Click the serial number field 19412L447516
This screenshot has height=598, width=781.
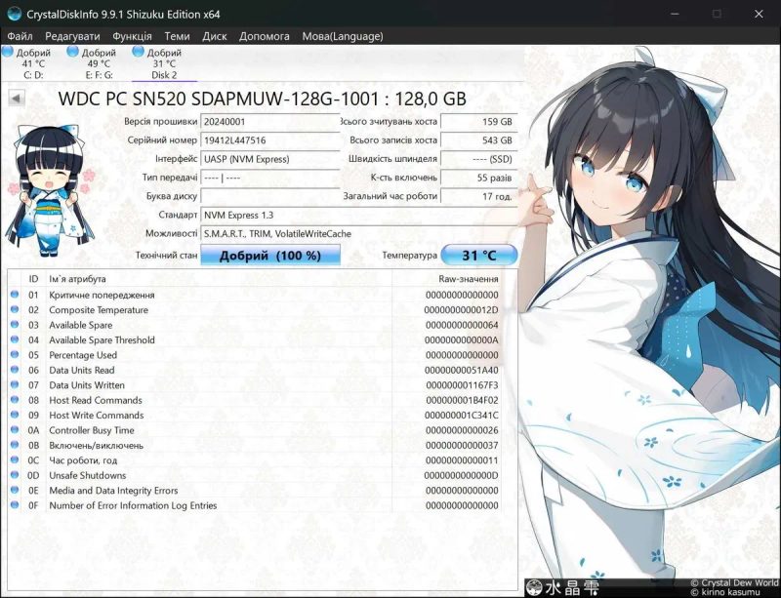coord(270,140)
